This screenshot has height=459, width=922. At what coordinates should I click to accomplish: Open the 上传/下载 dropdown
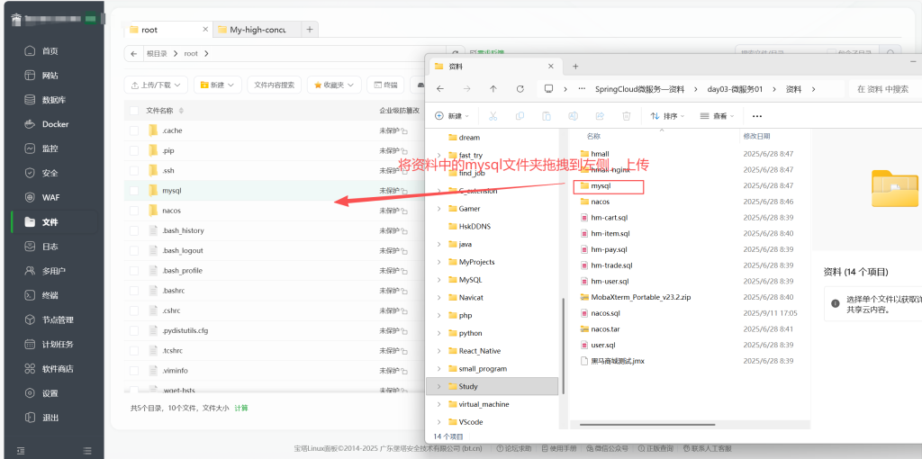pos(156,85)
